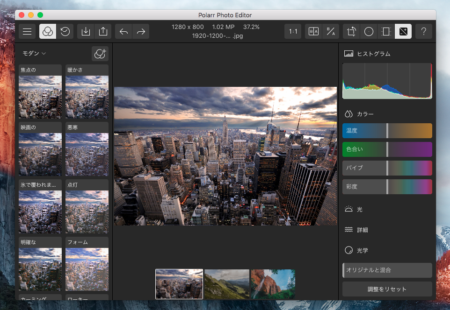Toggle the adjustments panel icon
Viewport: 450px width, 310px height.
(403, 32)
